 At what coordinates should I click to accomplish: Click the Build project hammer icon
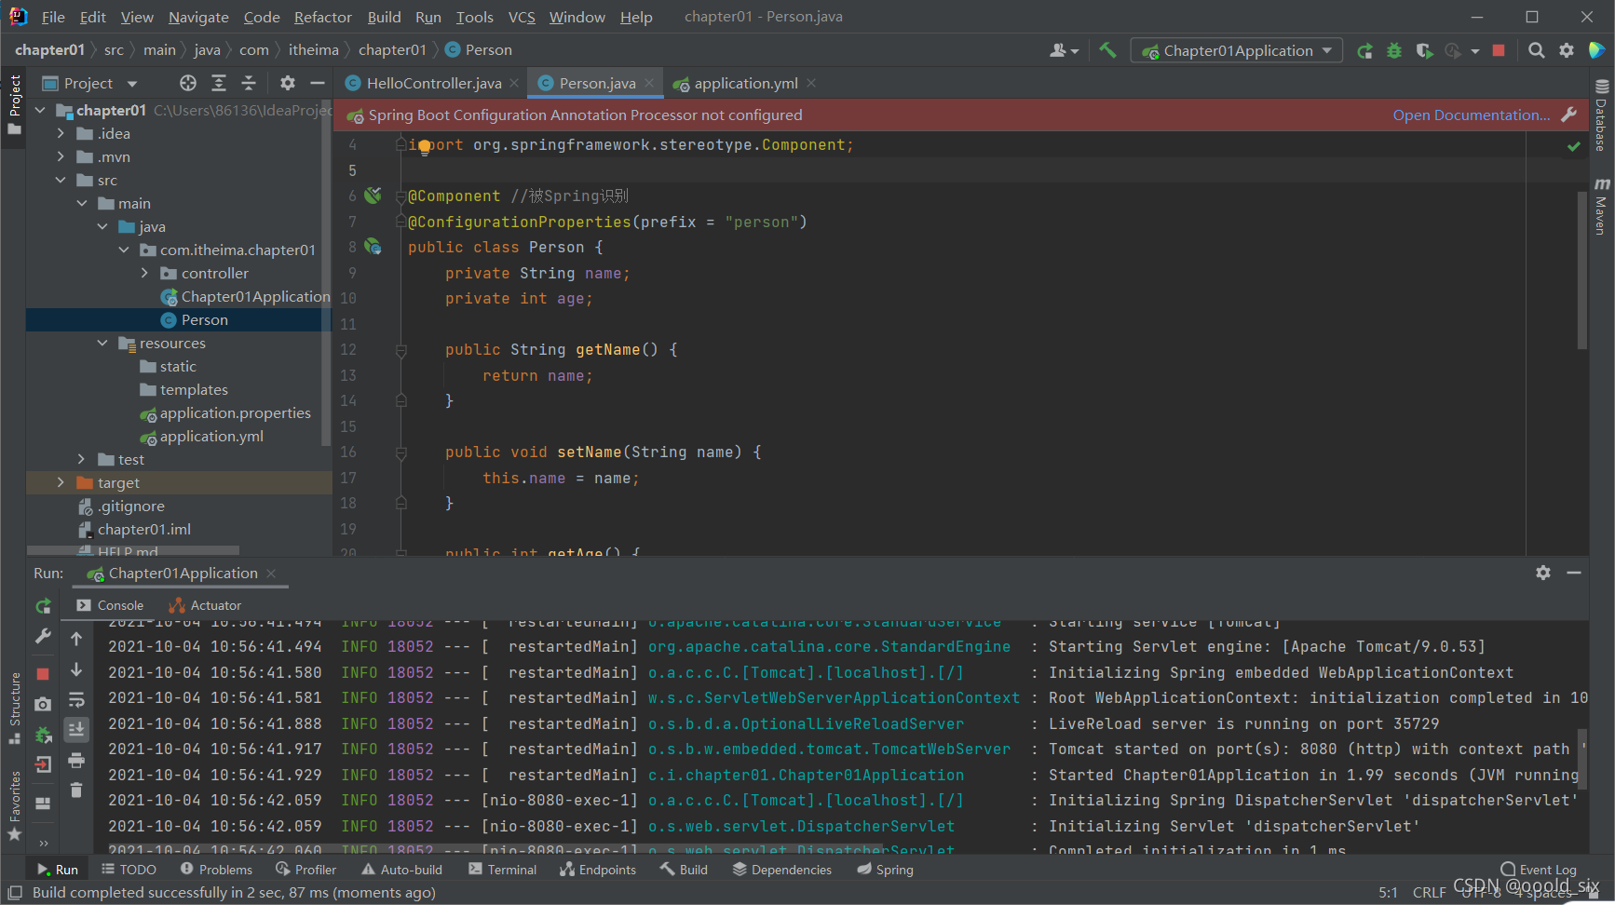coord(1107,50)
